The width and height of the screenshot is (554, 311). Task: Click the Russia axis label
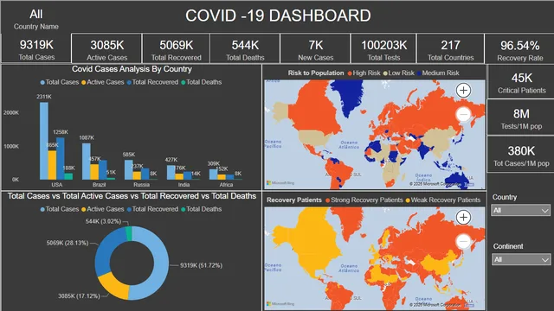(141, 185)
